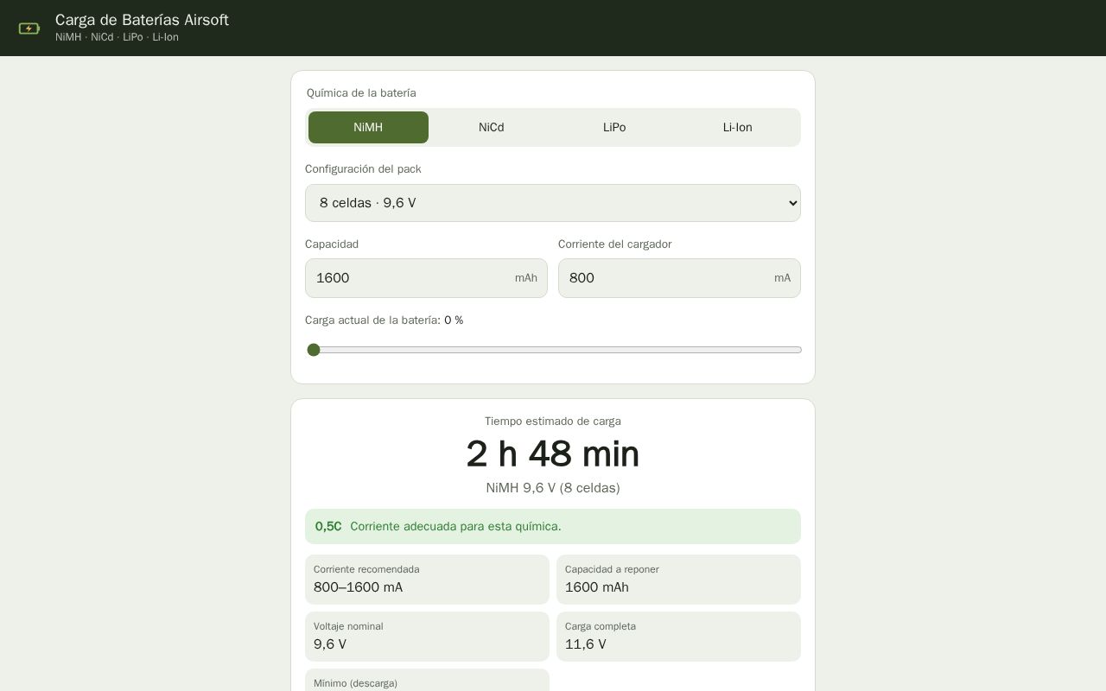Image resolution: width=1106 pixels, height=691 pixels.
Task: Click the 'Tiempo estimado de carga' heading
Action: click(553, 422)
